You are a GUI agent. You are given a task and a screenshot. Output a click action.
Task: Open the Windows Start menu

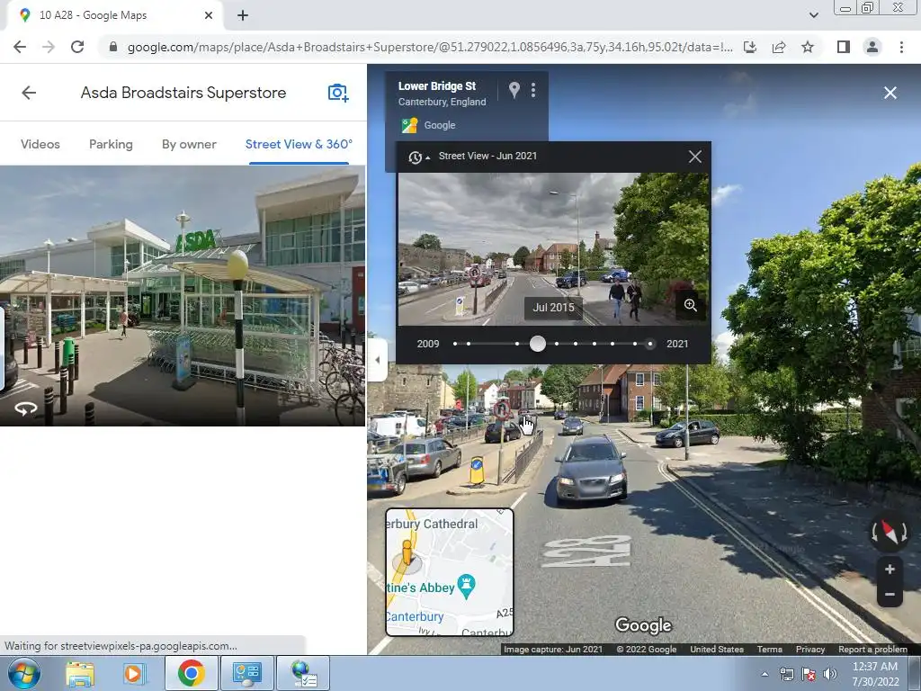[24, 673]
